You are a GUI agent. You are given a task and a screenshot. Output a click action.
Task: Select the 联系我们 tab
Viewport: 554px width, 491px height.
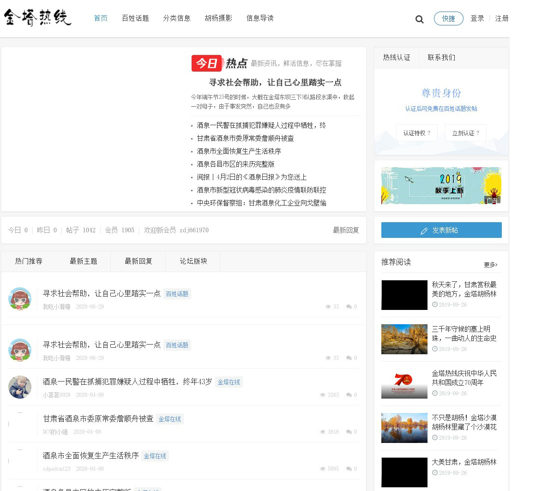441,58
